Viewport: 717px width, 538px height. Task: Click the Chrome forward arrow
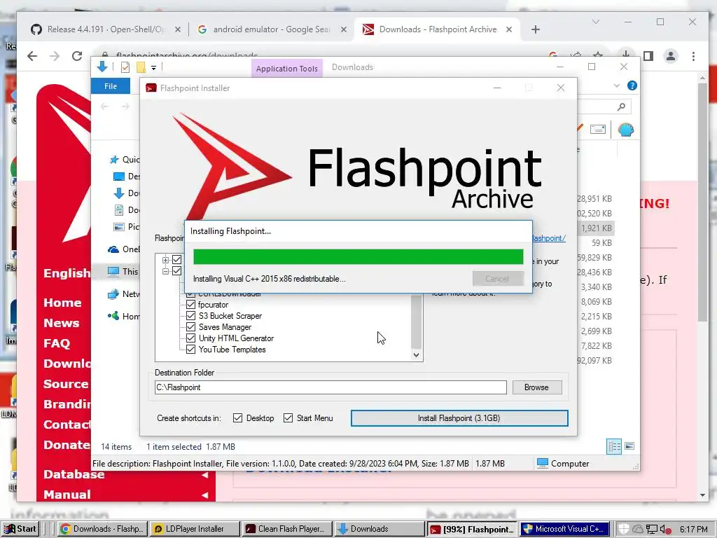55,56
